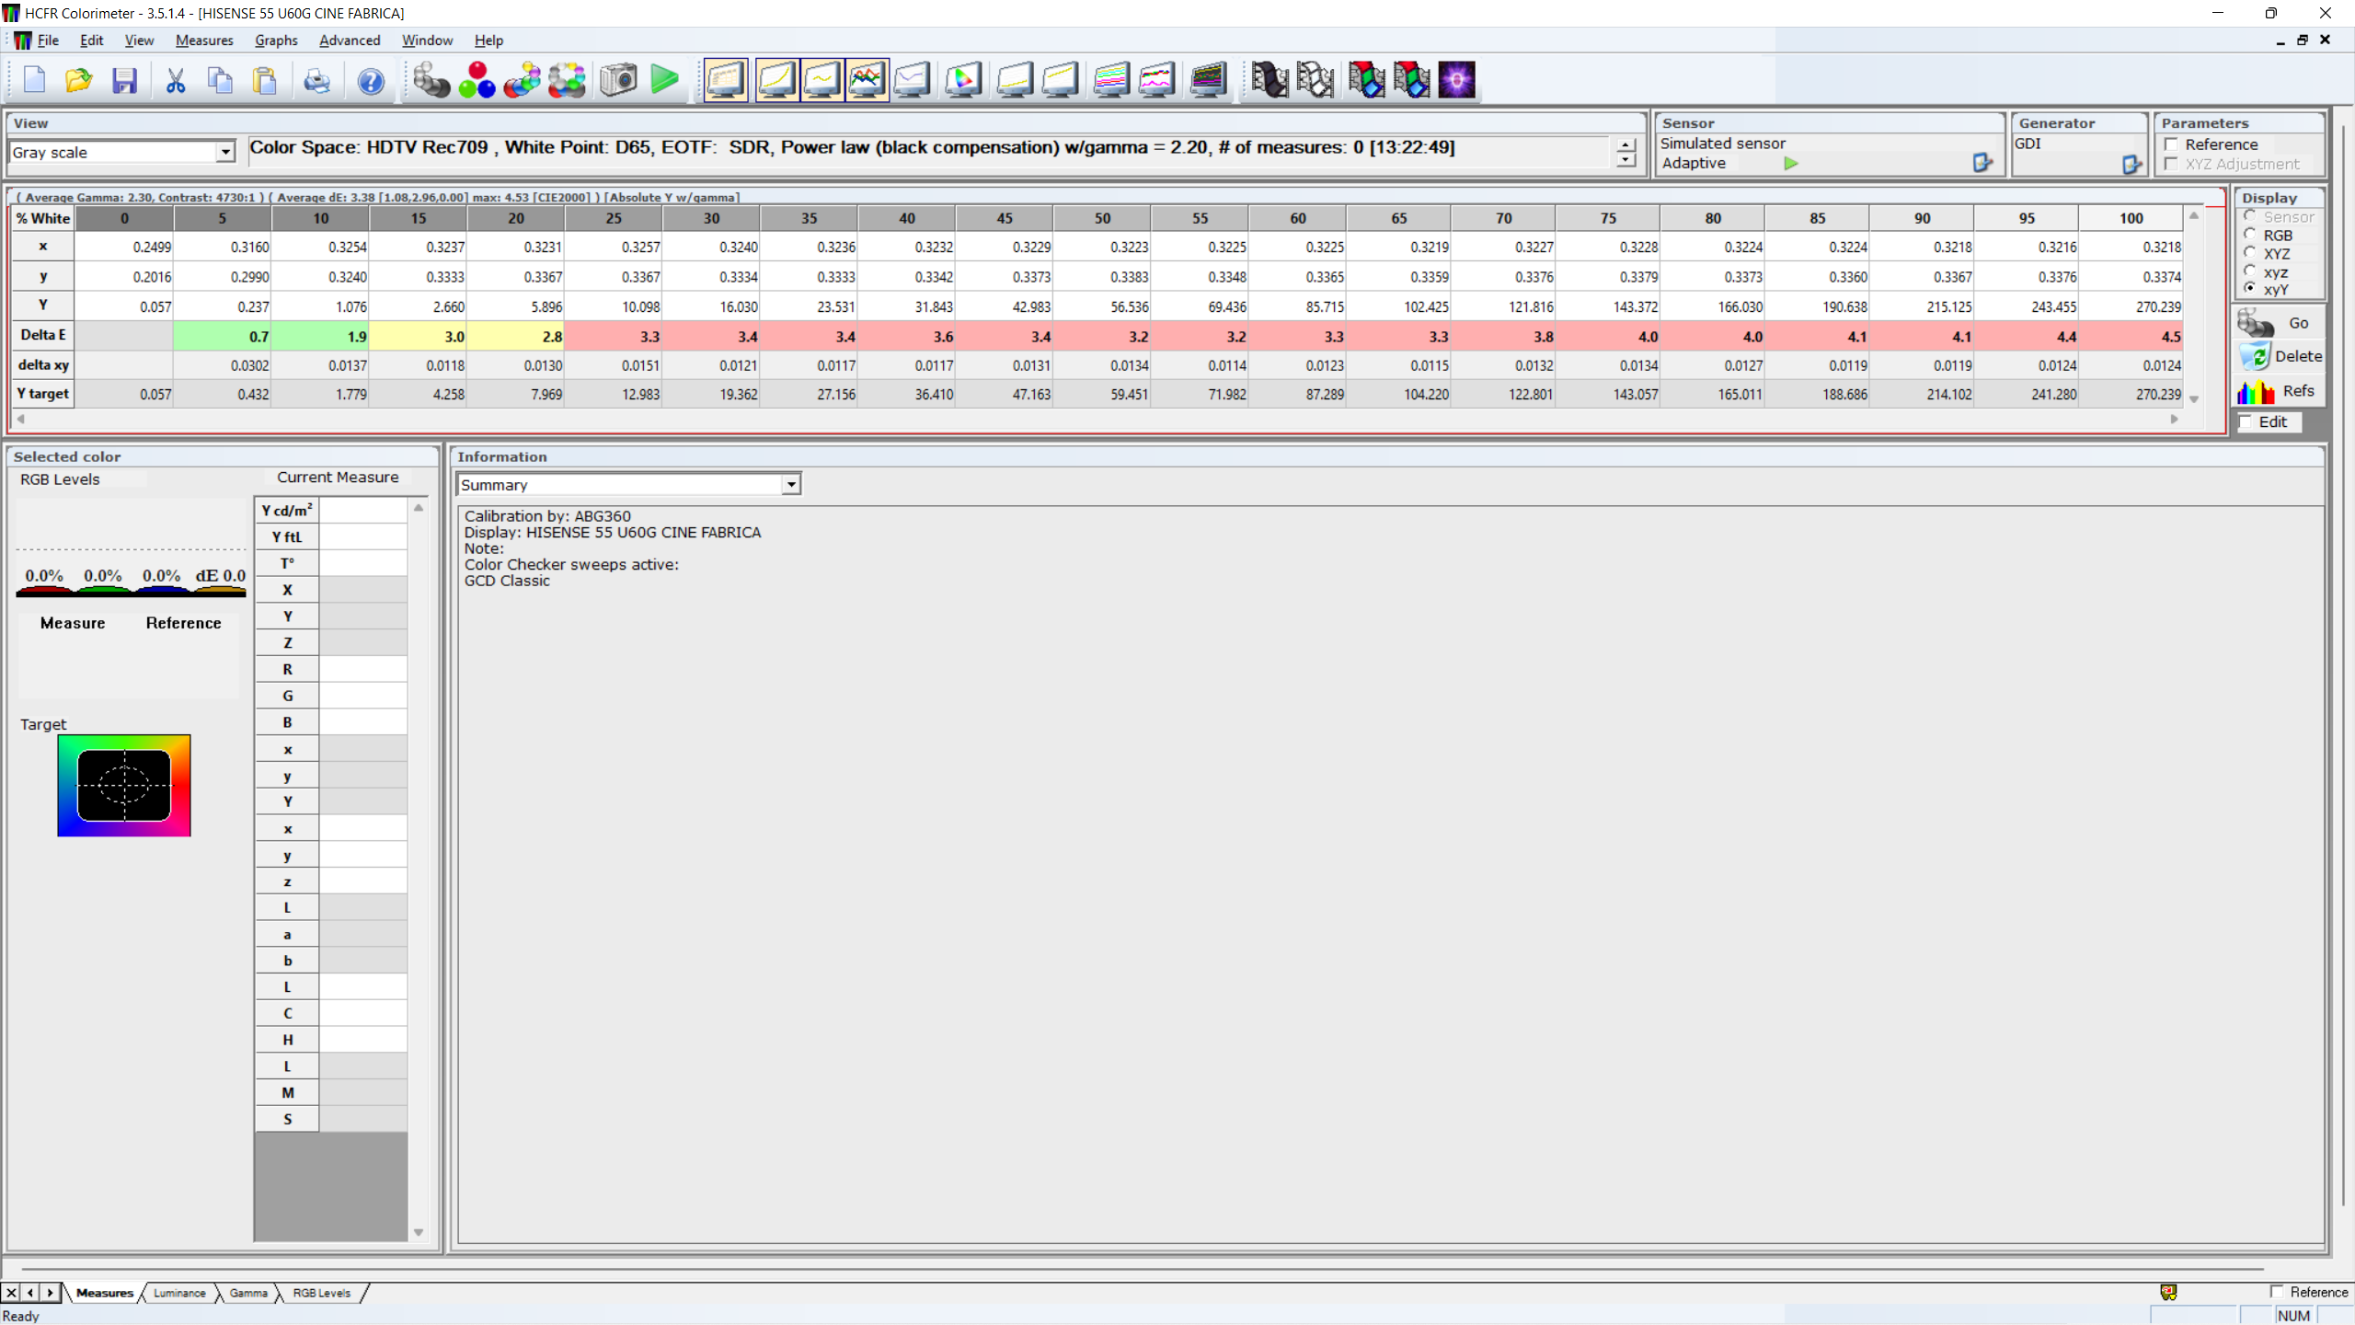Viewport: 2355px width, 1325px height.
Task: Select the lowercase xyz display radio button
Action: (2249, 271)
